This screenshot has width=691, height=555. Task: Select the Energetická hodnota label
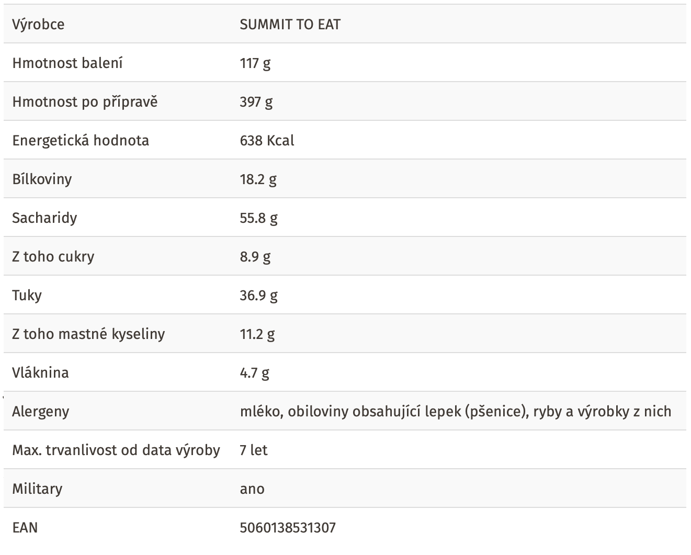point(81,141)
